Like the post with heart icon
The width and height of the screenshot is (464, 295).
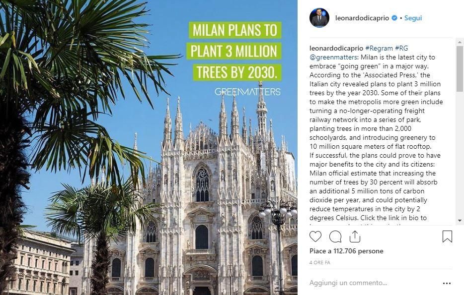pyautogui.click(x=315, y=236)
